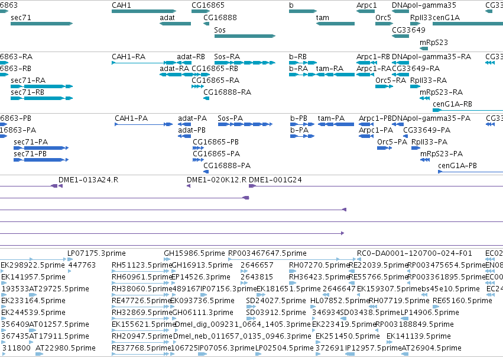
Task: Click the RC0-DA0001-120700-024-F01 label
Action: [x=414, y=253]
